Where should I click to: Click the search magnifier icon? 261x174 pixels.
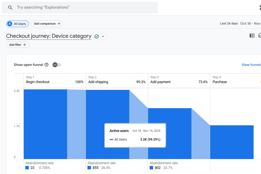[10, 8]
